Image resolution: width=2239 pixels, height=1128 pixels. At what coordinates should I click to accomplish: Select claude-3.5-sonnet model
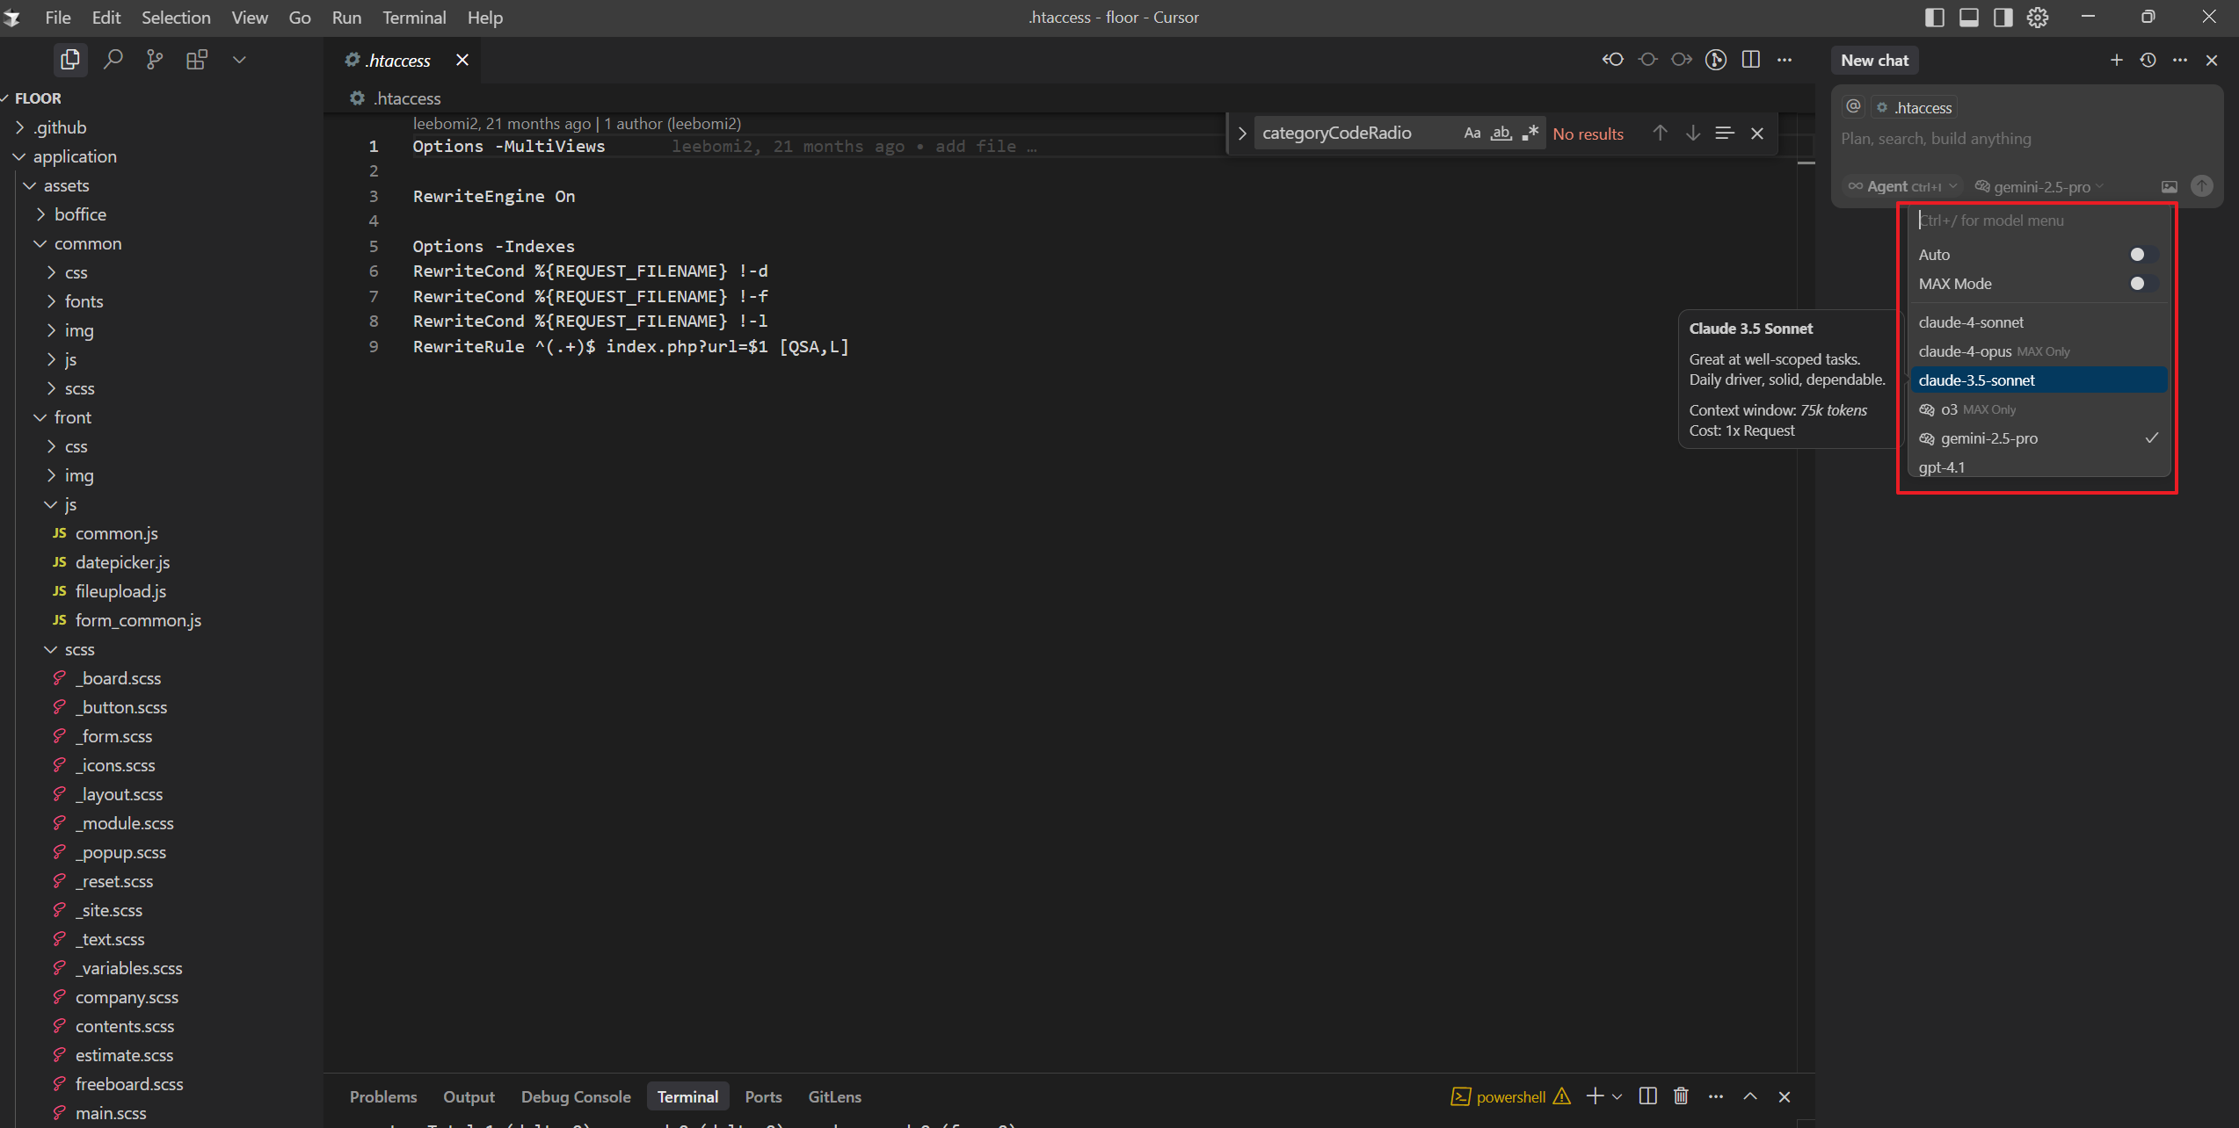pyautogui.click(x=1976, y=380)
